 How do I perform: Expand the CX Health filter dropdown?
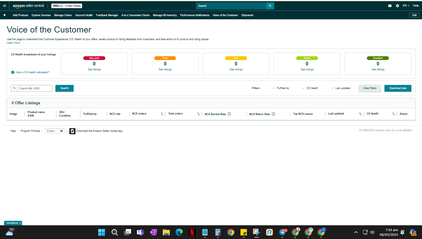tap(310, 88)
